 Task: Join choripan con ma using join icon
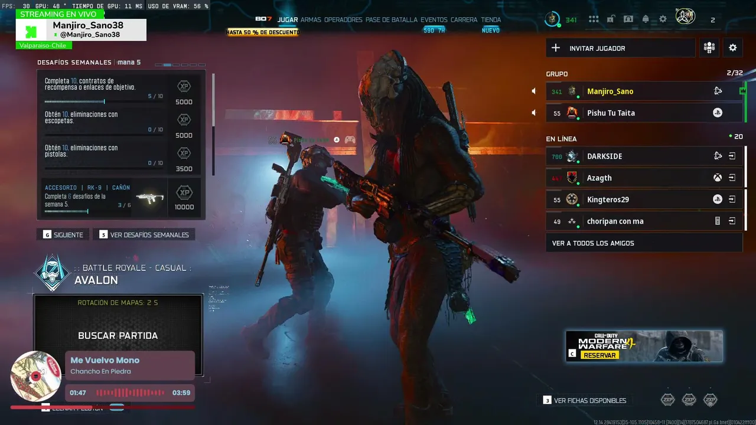tap(732, 221)
